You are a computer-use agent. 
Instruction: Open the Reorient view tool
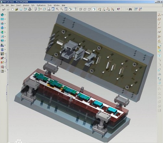tap(70, 9)
